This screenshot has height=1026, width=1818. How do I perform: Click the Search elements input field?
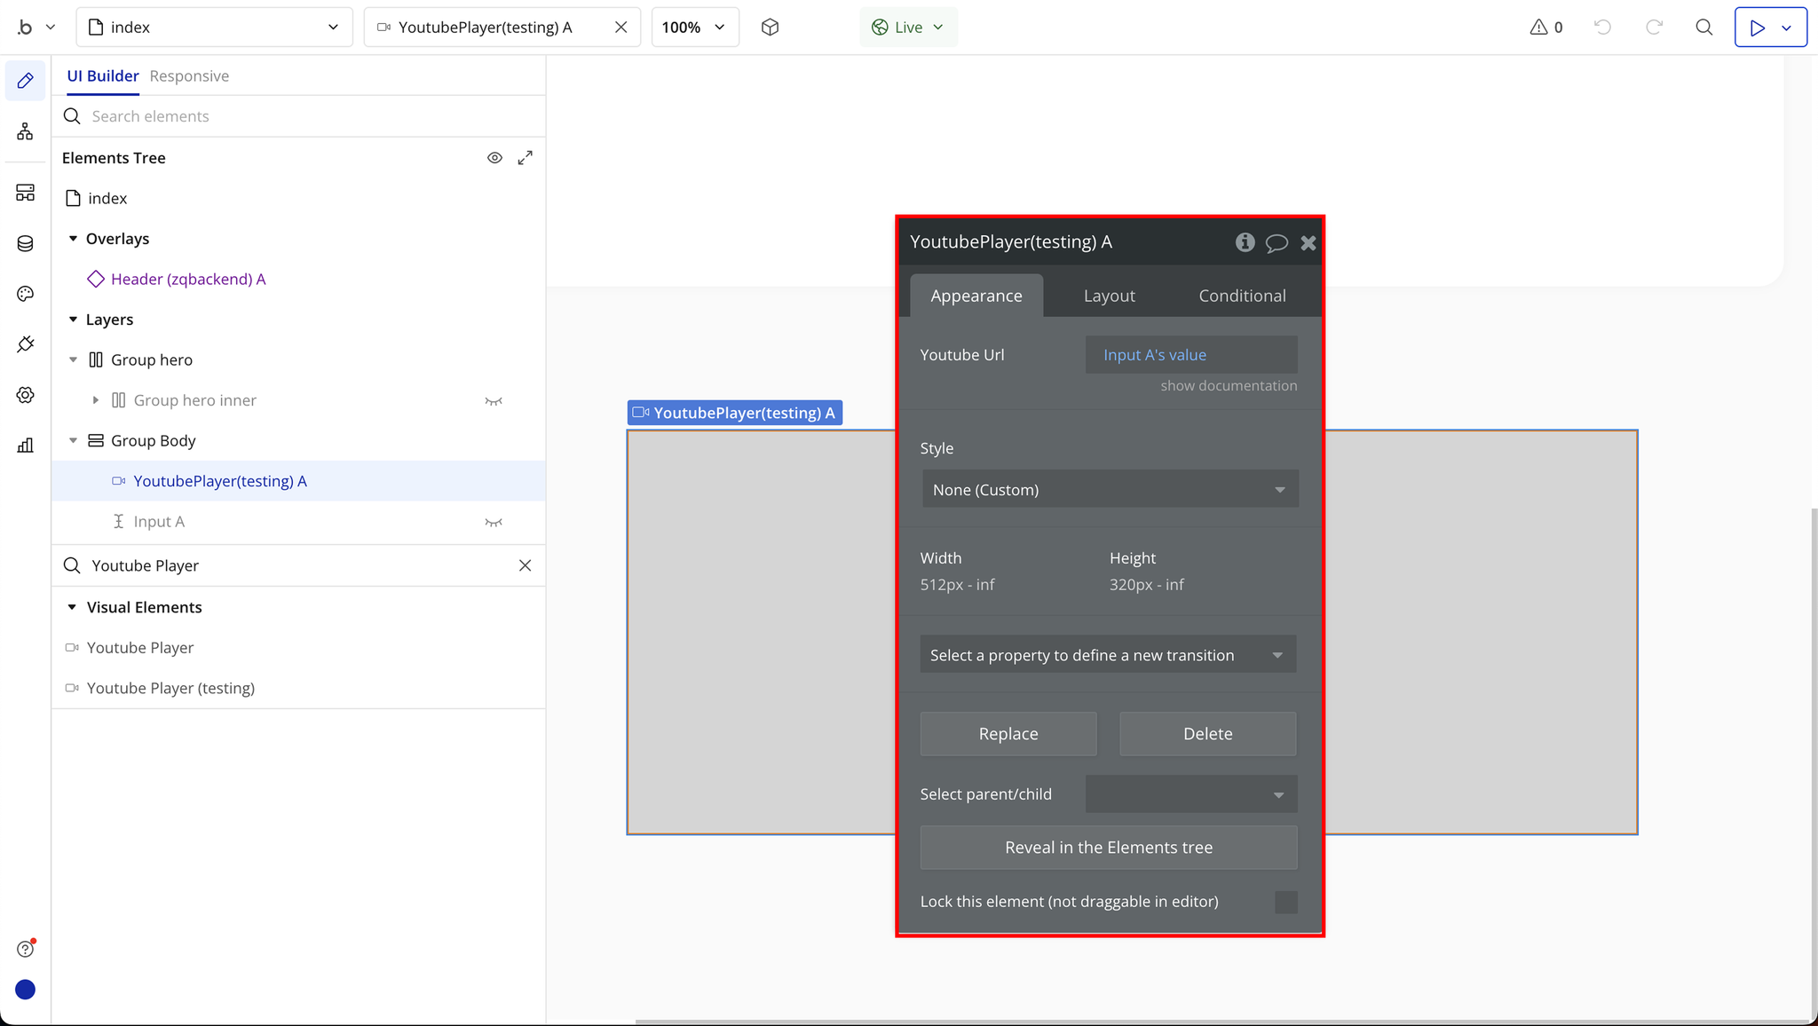(302, 116)
